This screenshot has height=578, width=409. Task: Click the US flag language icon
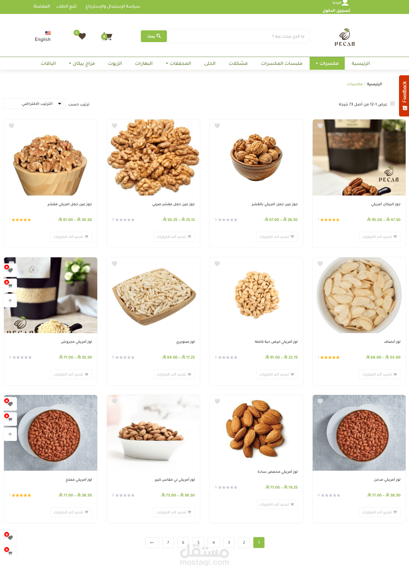click(x=48, y=33)
